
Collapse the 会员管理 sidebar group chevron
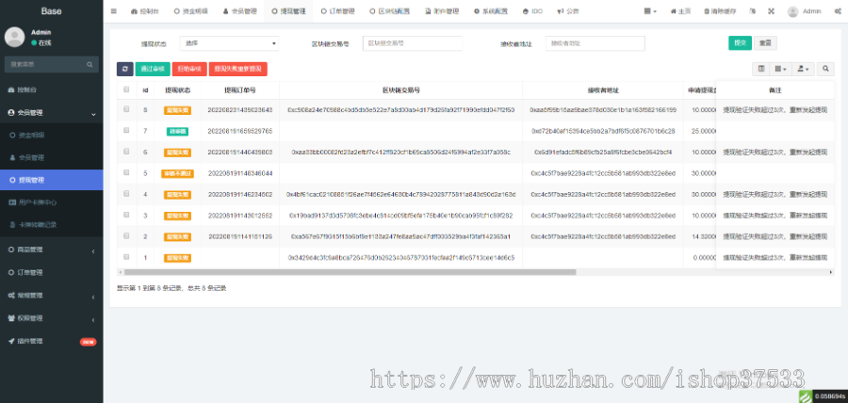[x=93, y=113]
